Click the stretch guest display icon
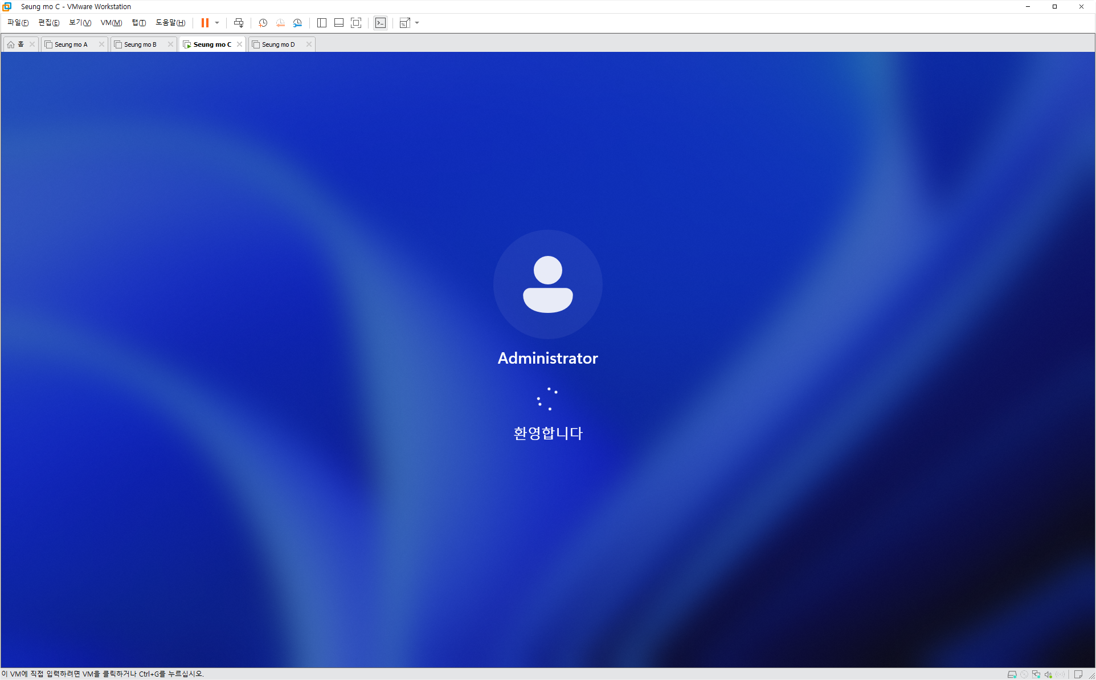 404,23
